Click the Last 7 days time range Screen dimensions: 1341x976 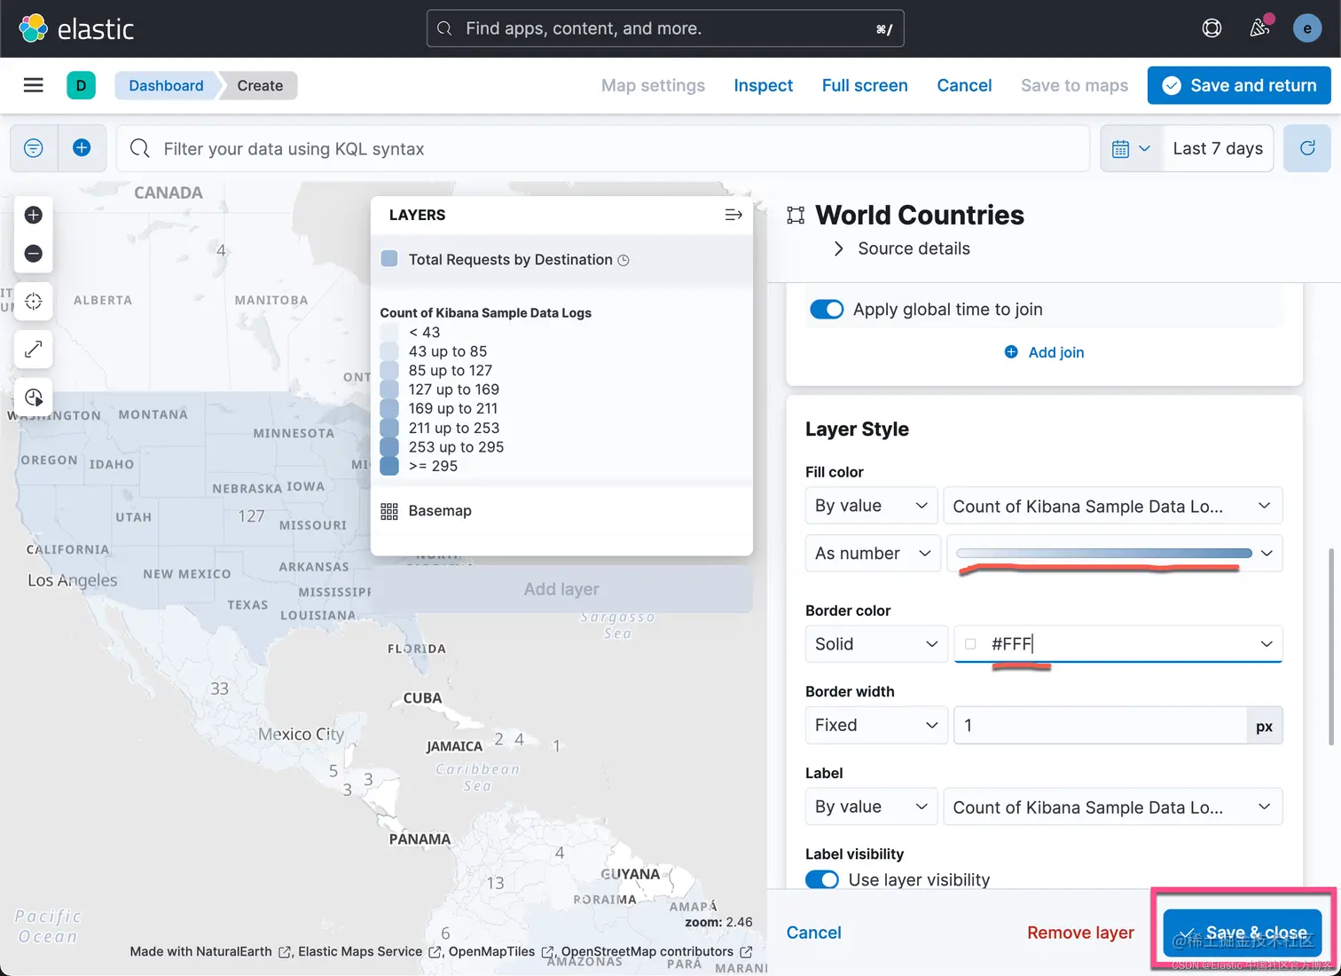click(x=1218, y=148)
